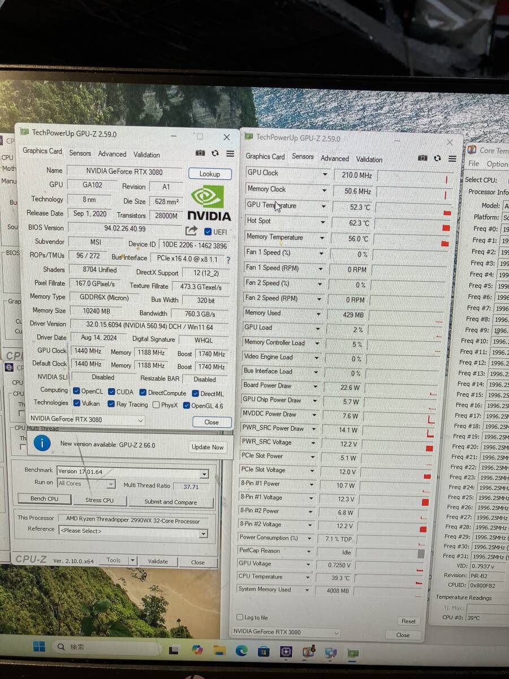Open Microsoft Store from the taskbar
The height and width of the screenshot is (679, 509).
tap(264, 651)
